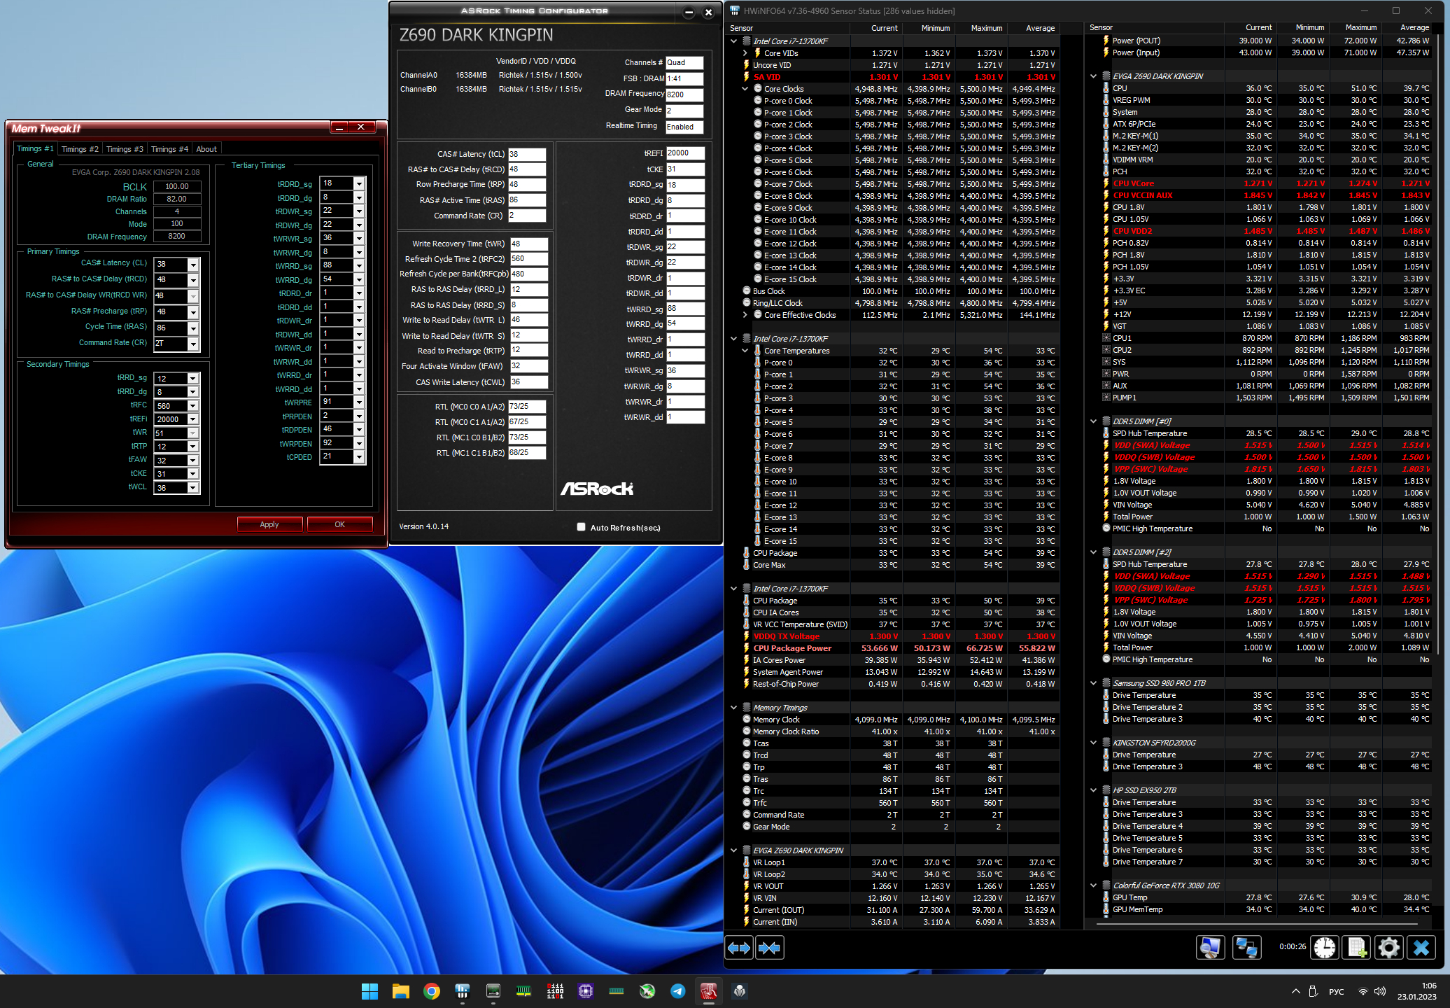Start logging with the log file icon
Image resolution: width=1450 pixels, height=1008 pixels.
[1356, 948]
